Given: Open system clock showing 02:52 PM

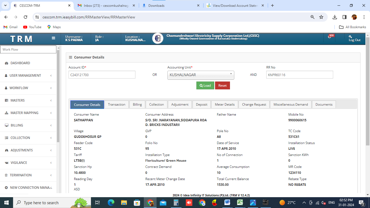Looking at the screenshot, I should click(x=346, y=203).
